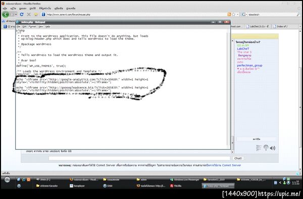
Task: Select user The star 5 in the chat list
Action: 244,52
